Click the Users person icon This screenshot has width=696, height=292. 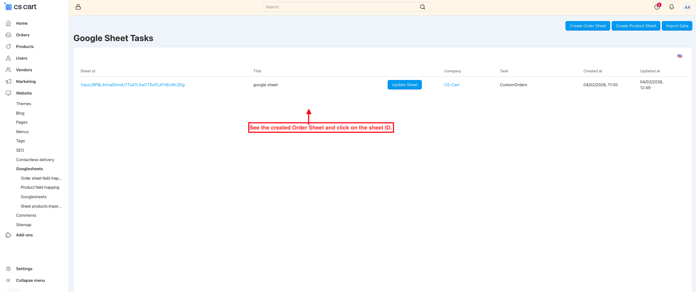(8, 58)
